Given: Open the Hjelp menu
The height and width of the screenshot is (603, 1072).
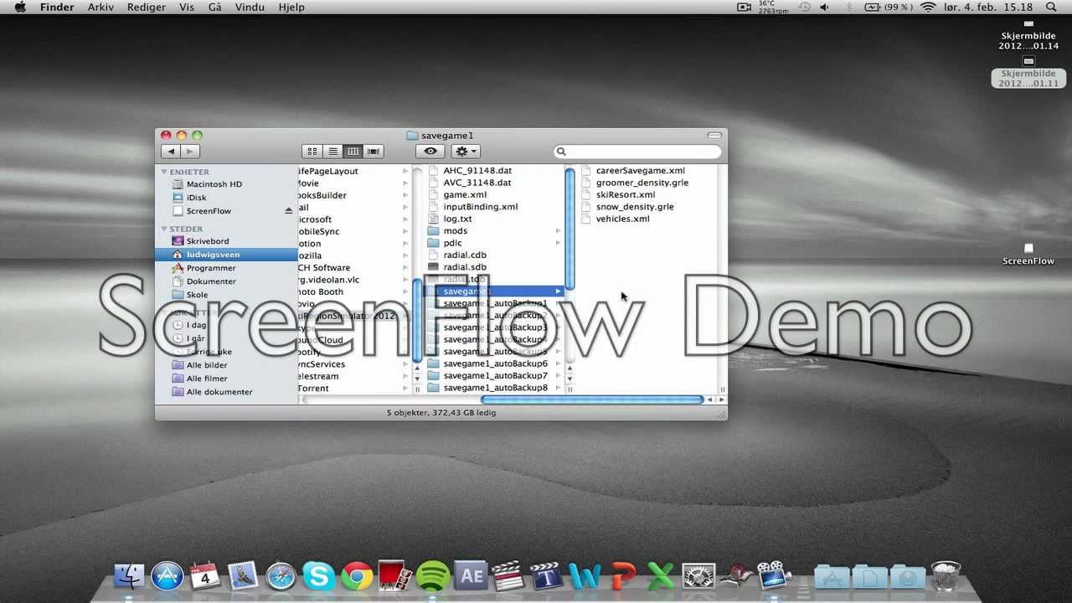Looking at the screenshot, I should tap(291, 8).
